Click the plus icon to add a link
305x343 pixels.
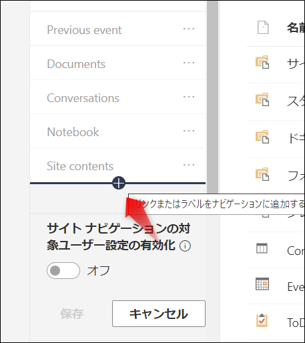(x=119, y=183)
